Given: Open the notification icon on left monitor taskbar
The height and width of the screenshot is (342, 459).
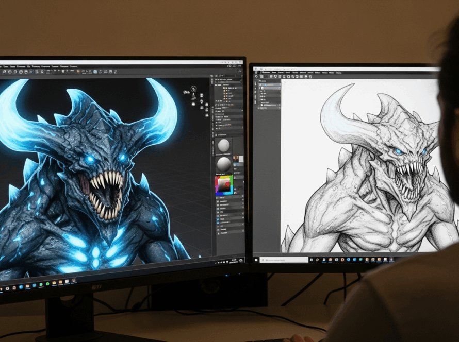Looking at the screenshot, I should [241, 260].
